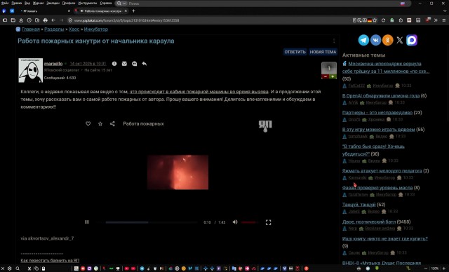Share the topic via VK icon

[375, 40]
